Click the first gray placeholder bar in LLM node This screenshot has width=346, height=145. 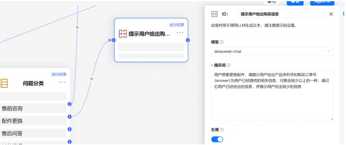[x=151, y=47]
